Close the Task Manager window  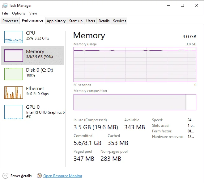tap(197, 5)
